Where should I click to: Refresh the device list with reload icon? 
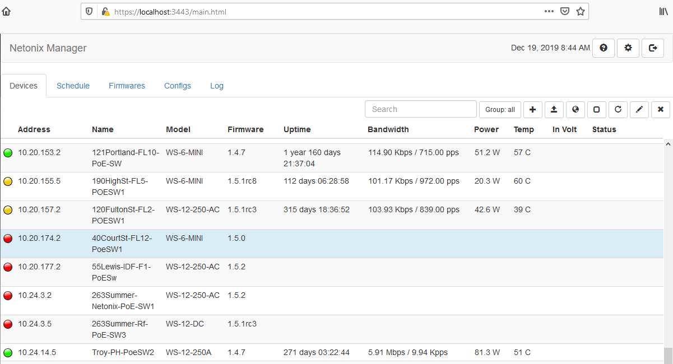click(x=618, y=110)
